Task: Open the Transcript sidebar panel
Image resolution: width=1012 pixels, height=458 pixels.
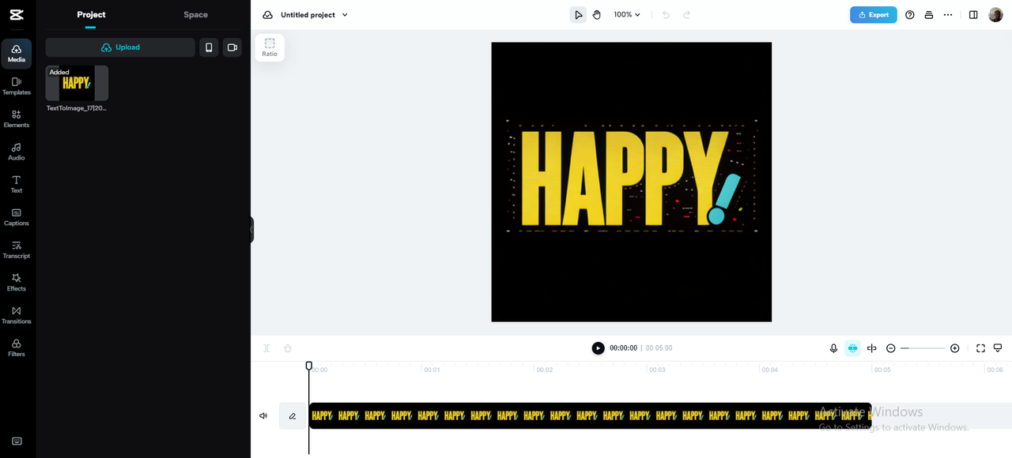Action: tap(17, 250)
